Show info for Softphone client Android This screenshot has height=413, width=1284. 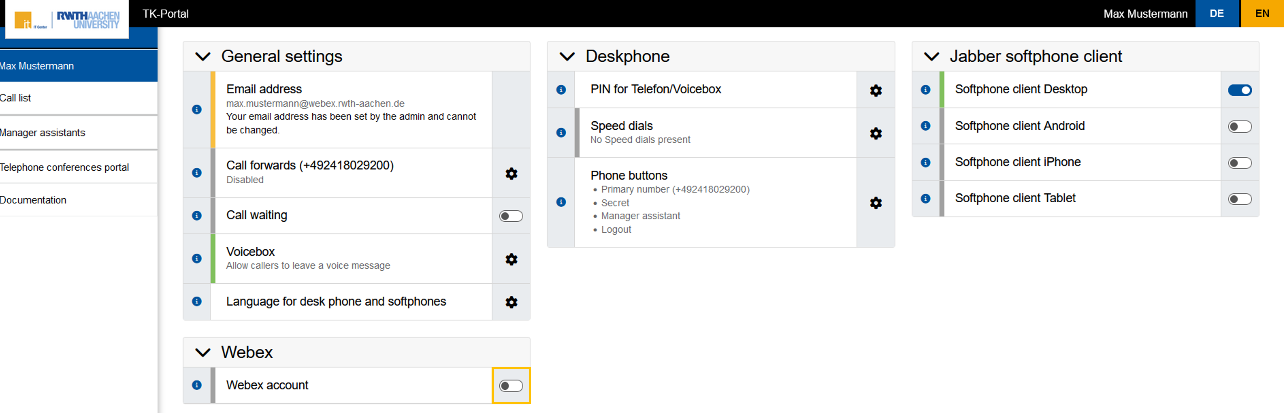click(x=925, y=126)
